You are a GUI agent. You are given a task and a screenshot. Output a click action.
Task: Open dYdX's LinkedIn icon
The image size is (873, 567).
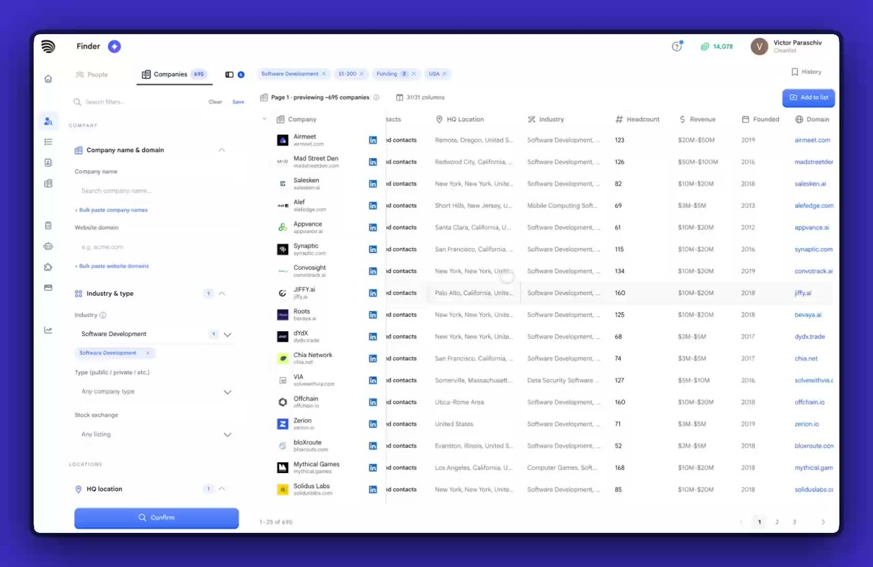point(373,336)
